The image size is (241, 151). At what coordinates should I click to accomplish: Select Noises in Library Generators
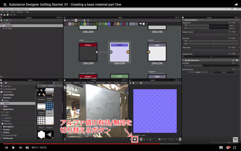coord(6,101)
